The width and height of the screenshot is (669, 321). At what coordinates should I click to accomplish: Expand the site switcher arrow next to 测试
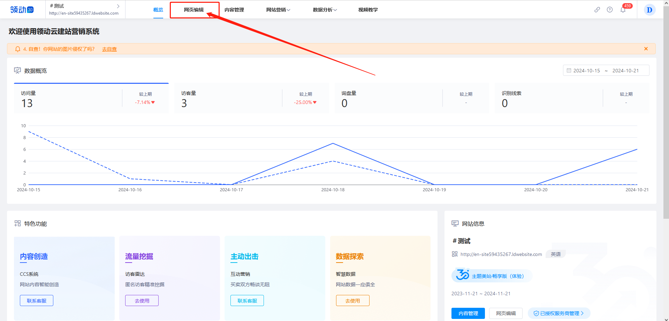118,6
